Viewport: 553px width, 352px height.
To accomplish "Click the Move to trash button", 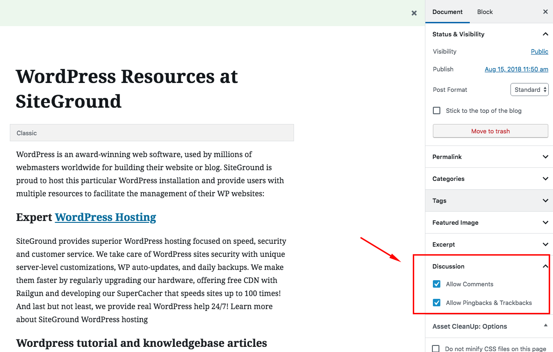I will coord(490,131).
